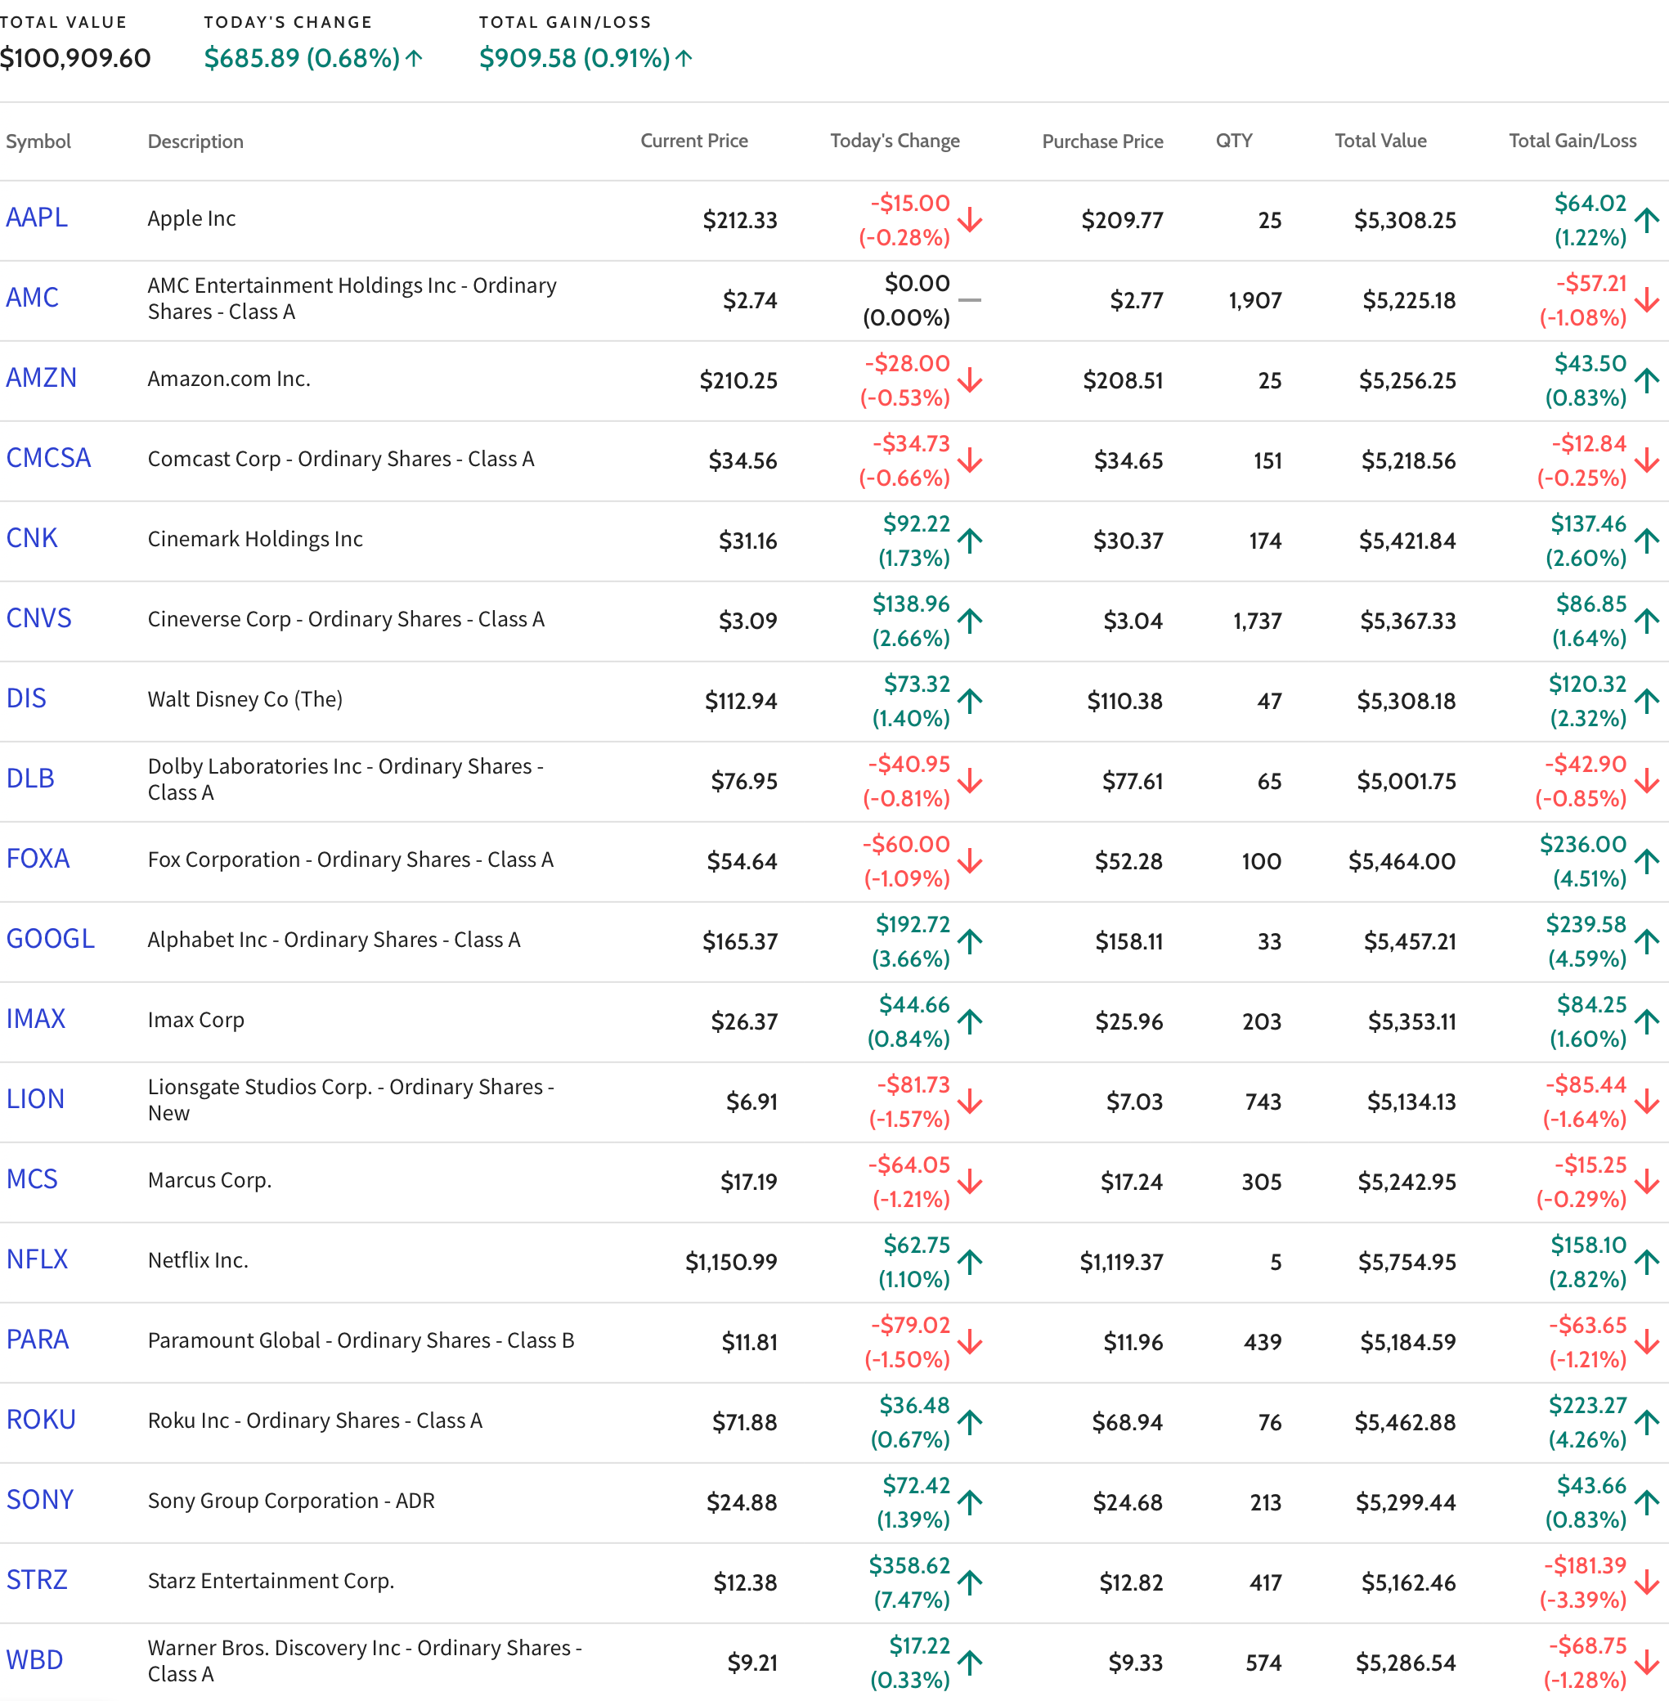Open the NFLX symbol link
The height and width of the screenshot is (1701, 1669).
pos(37,1260)
